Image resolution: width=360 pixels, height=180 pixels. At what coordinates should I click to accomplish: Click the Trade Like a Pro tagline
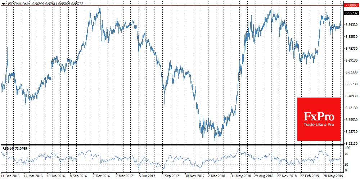tap(319, 125)
